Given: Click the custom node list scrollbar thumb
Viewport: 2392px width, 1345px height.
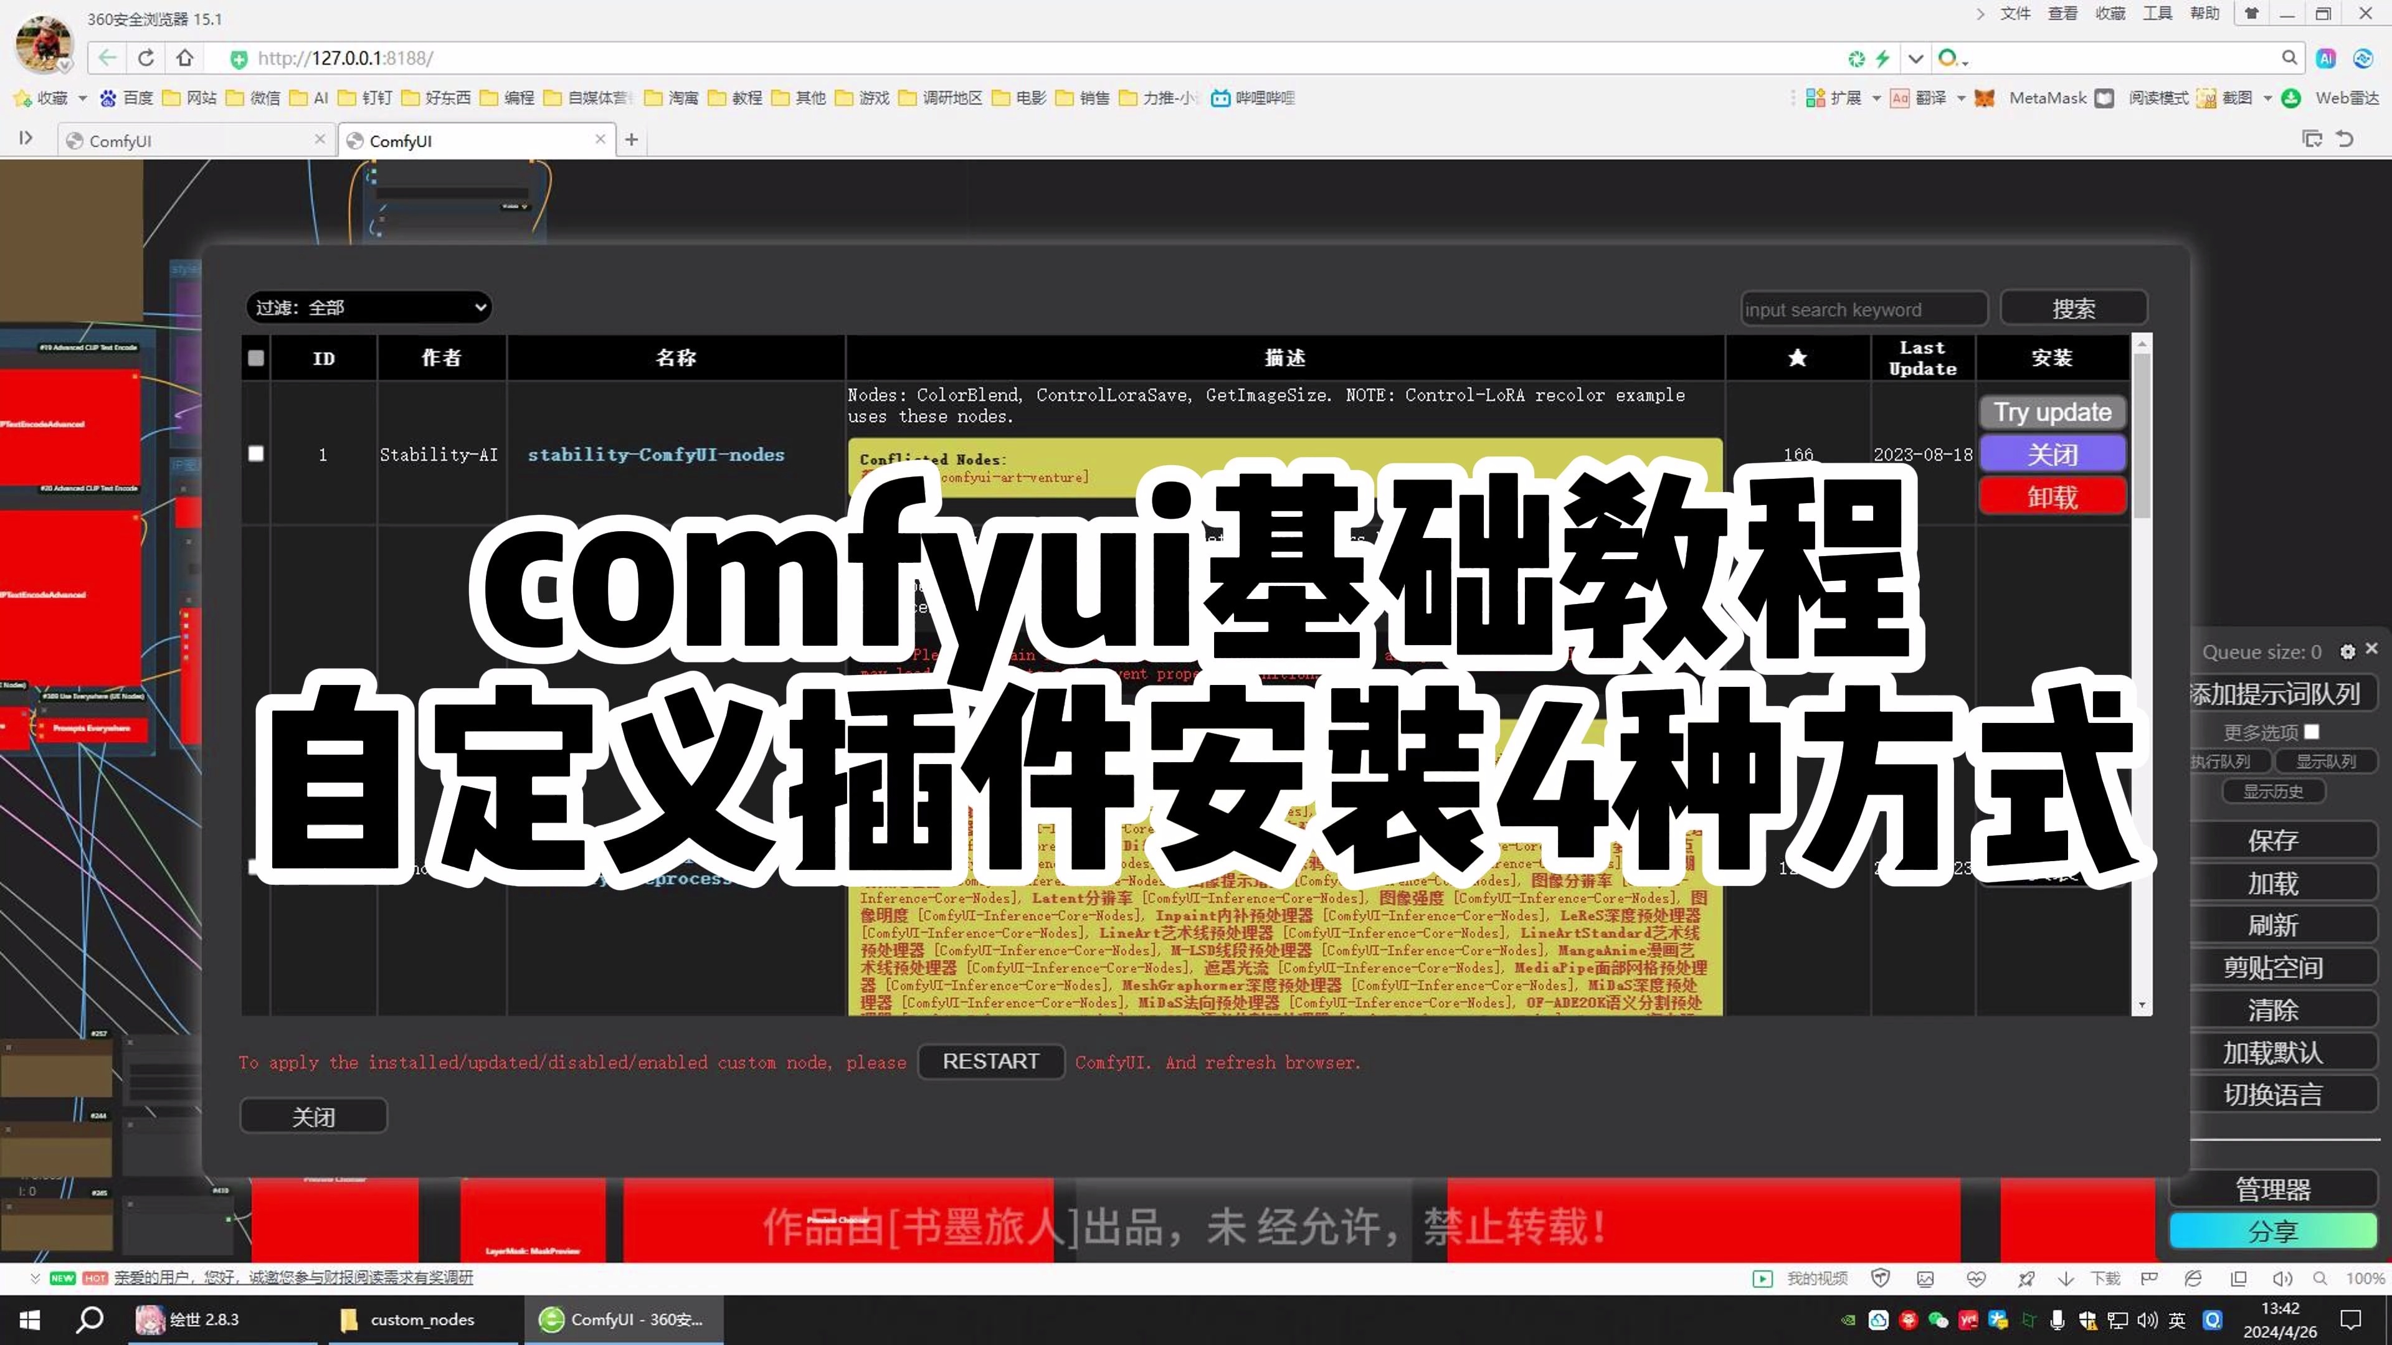Looking at the screenshot, I should (2142, 435).
